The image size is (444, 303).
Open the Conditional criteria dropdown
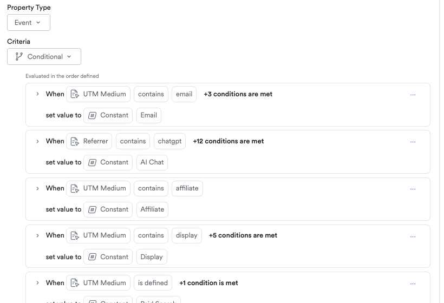point(44,57)
